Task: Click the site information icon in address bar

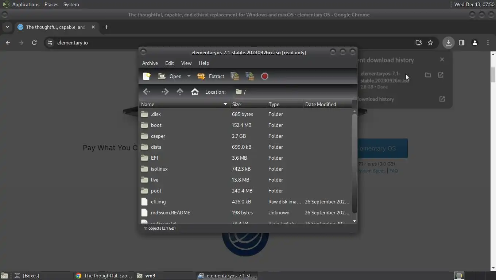Action: coord(50,43)
